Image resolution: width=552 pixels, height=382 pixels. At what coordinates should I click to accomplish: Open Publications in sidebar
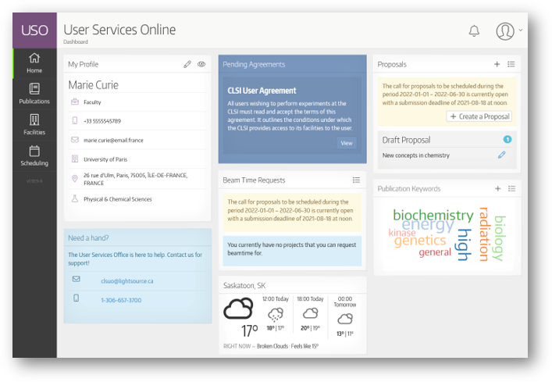[34, 94]
